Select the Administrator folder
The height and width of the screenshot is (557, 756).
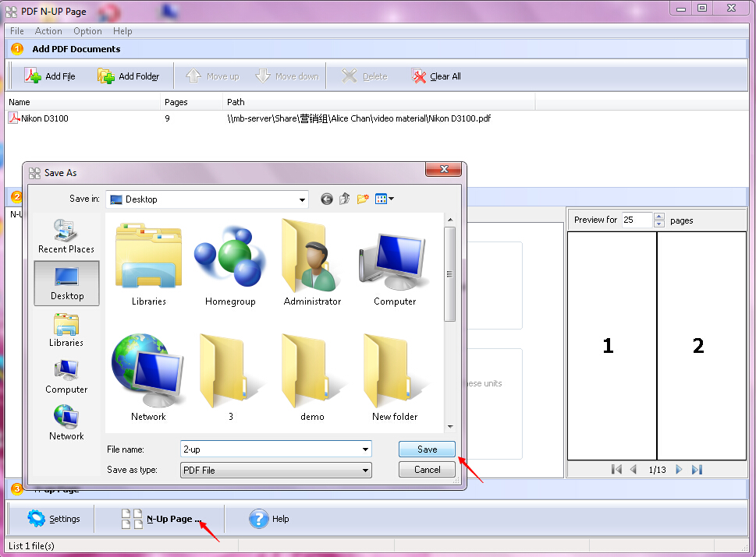[x=312, y=263]
